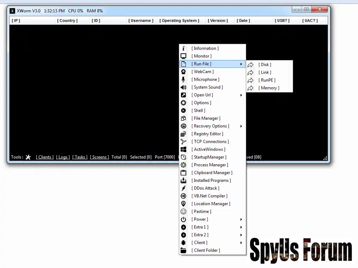Image resolution: width=358 pixels, height=268 pixels.
Task: Switch to the Screens view link
Action: tap(99, 157)
